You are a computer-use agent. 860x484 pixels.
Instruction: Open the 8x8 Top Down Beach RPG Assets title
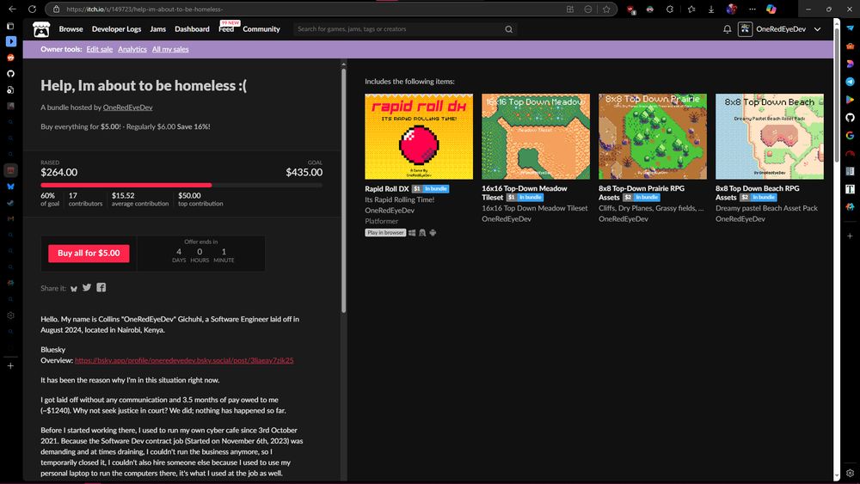(x=757, y=193)
